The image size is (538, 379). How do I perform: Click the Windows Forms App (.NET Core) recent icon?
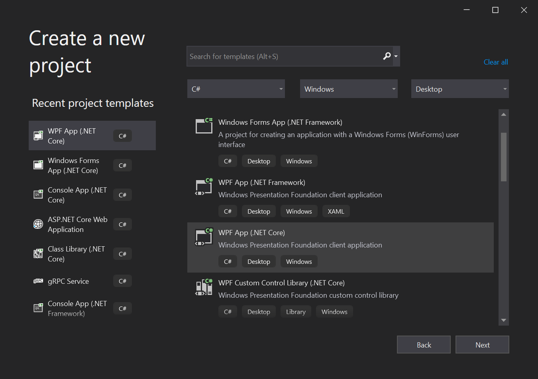(x=38, y=165)
